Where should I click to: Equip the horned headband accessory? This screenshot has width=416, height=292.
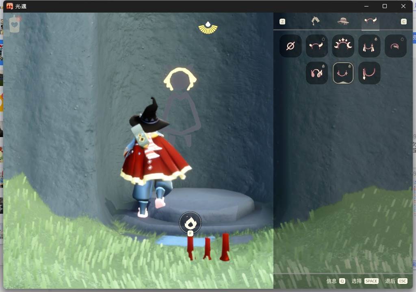click(317, 46)
